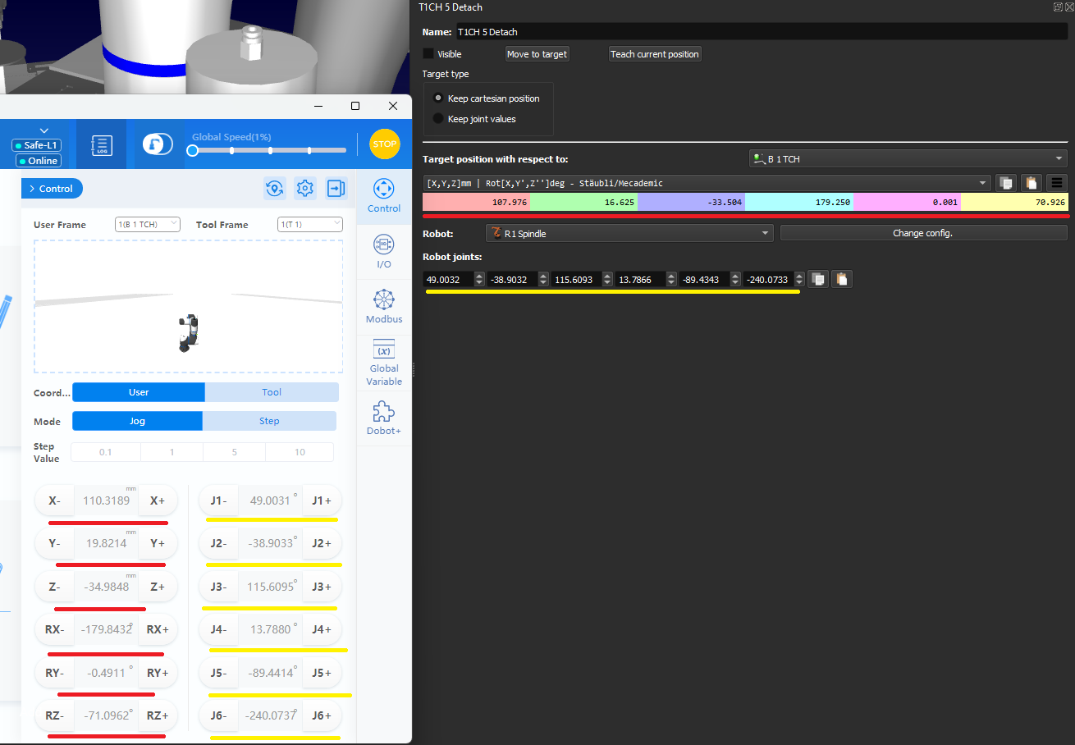The width and height of the screenshot is (1075, 745).
Task: Open the Tool Frame dropdown
Action: click(x=309, y=225)
